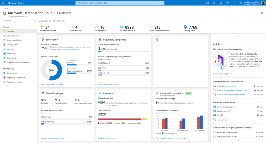Click the Information protection card icon
This screenshot has width=266, height=143.
[x=157, y=93]
